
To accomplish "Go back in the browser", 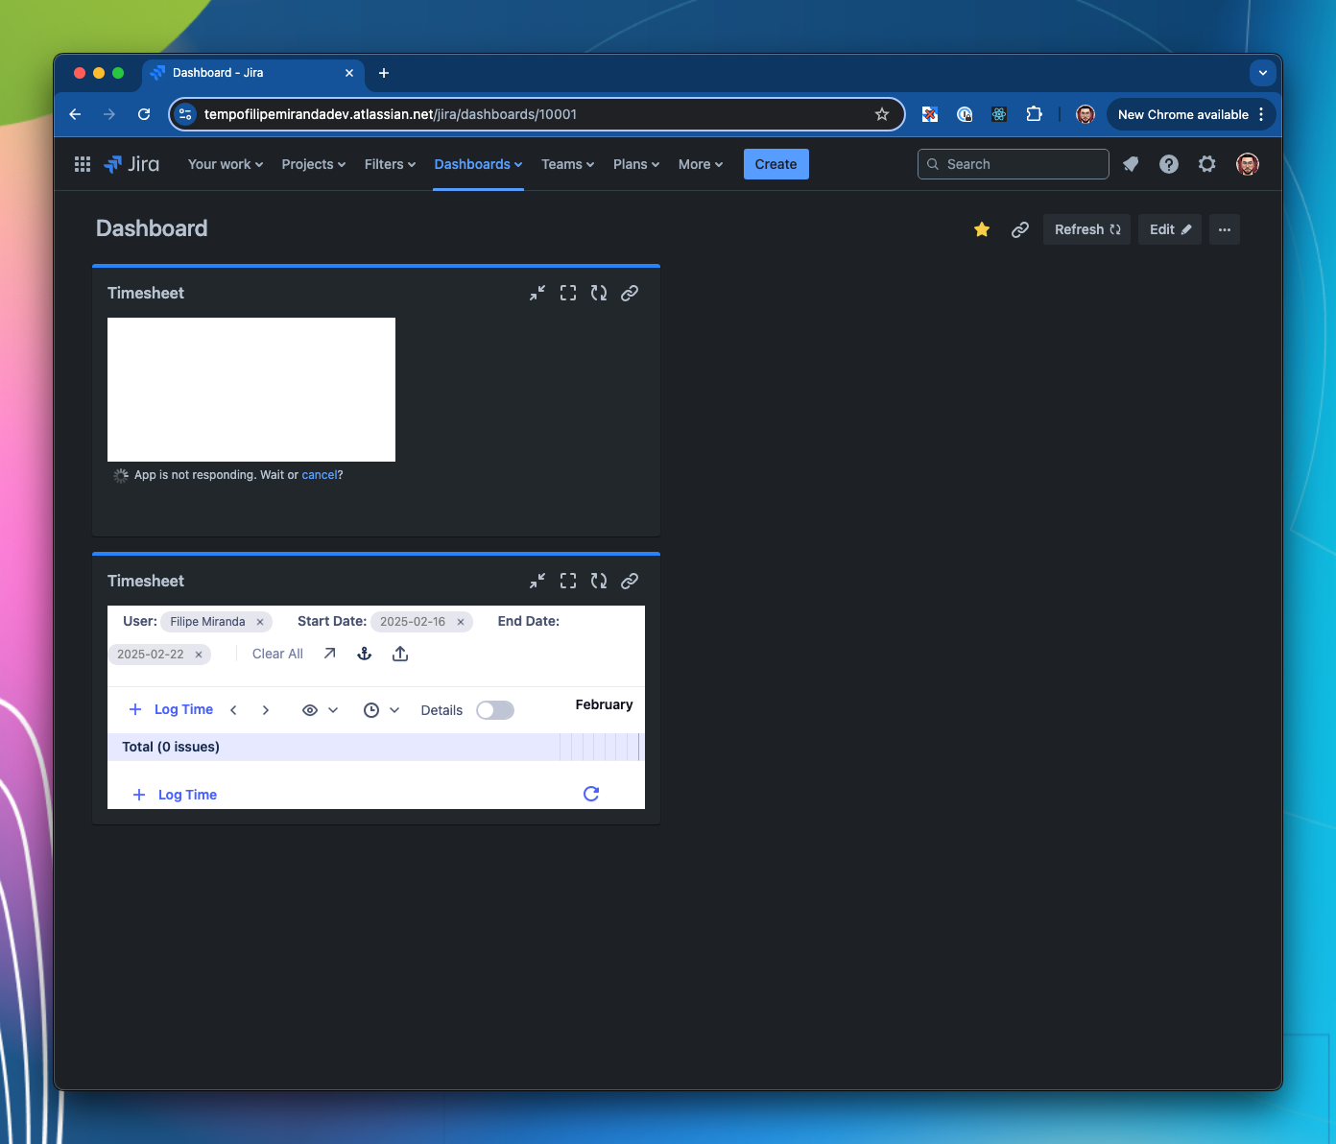I will coord(75,114).
